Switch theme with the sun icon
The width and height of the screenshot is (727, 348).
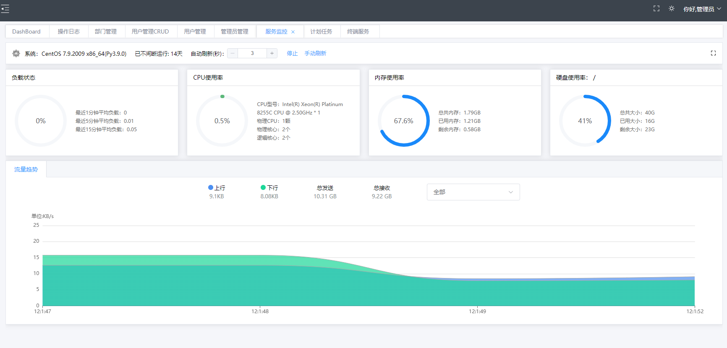point(672,8)
